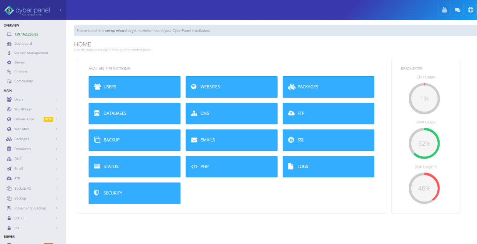Click the CyberPanel logo
The width and height of the screenshot is (477, 244).
coord(27,10)
